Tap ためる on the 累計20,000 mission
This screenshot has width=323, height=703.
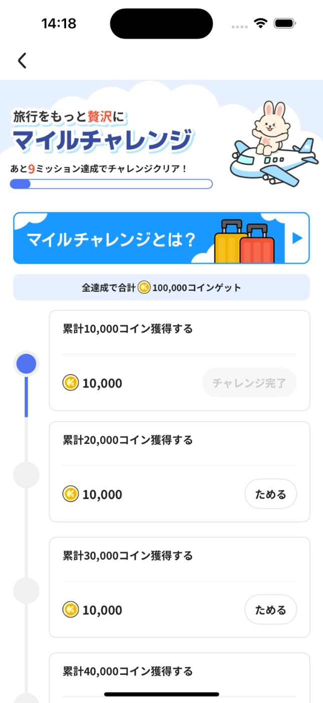tap(270, 494)
